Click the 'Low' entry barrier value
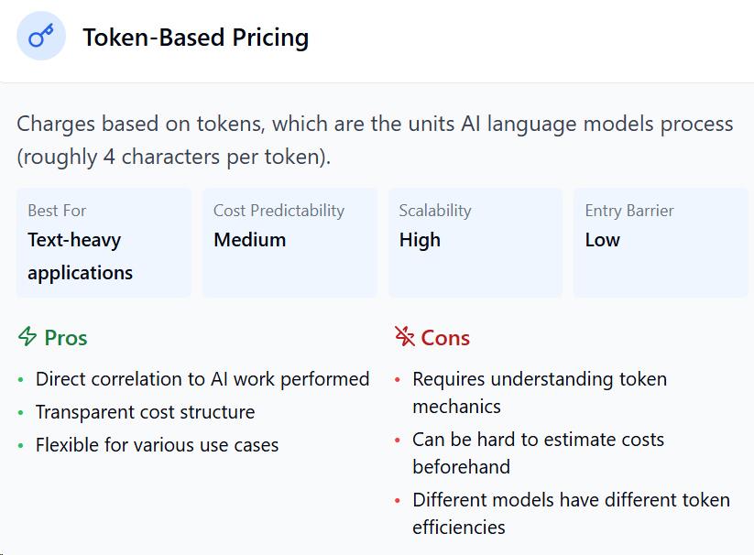 pyautogui.click(x=603, y=240)
